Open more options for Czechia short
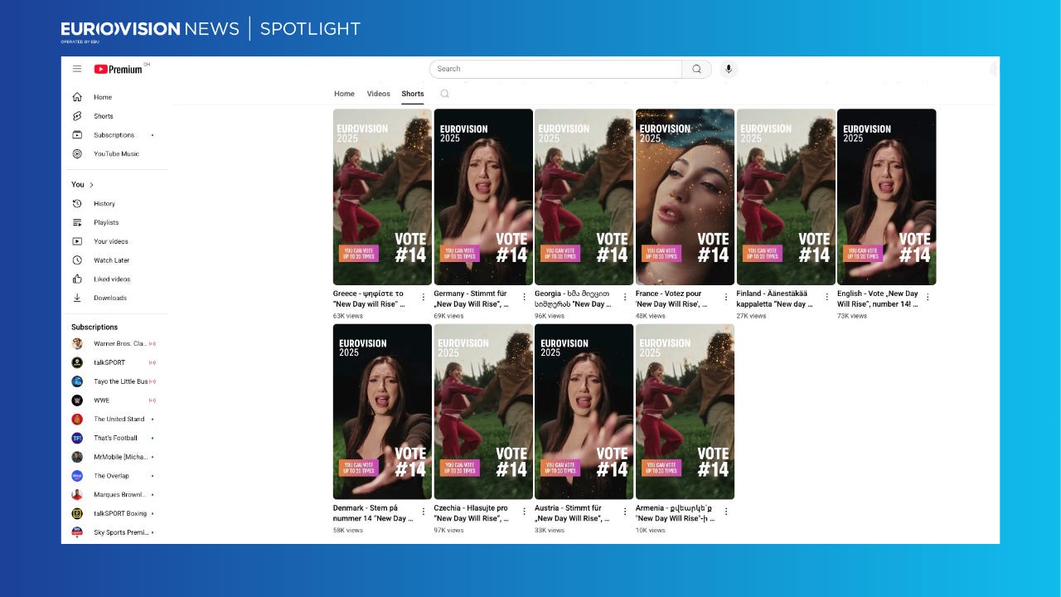 (524, 512)
